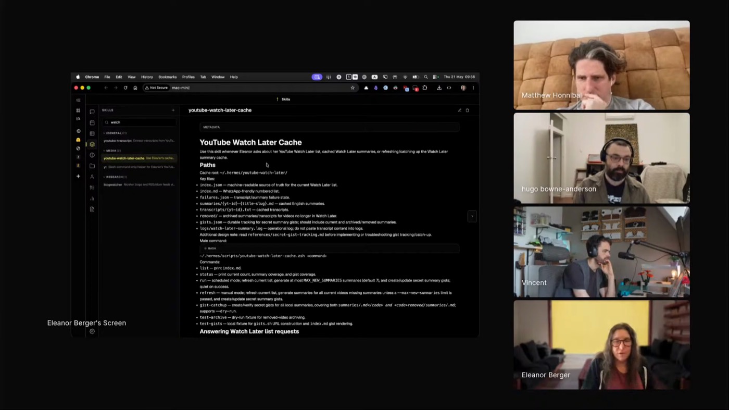
Task: Open Chrome extensions puzzle icon
Action: pyautogui.click(x=425, y=88)
